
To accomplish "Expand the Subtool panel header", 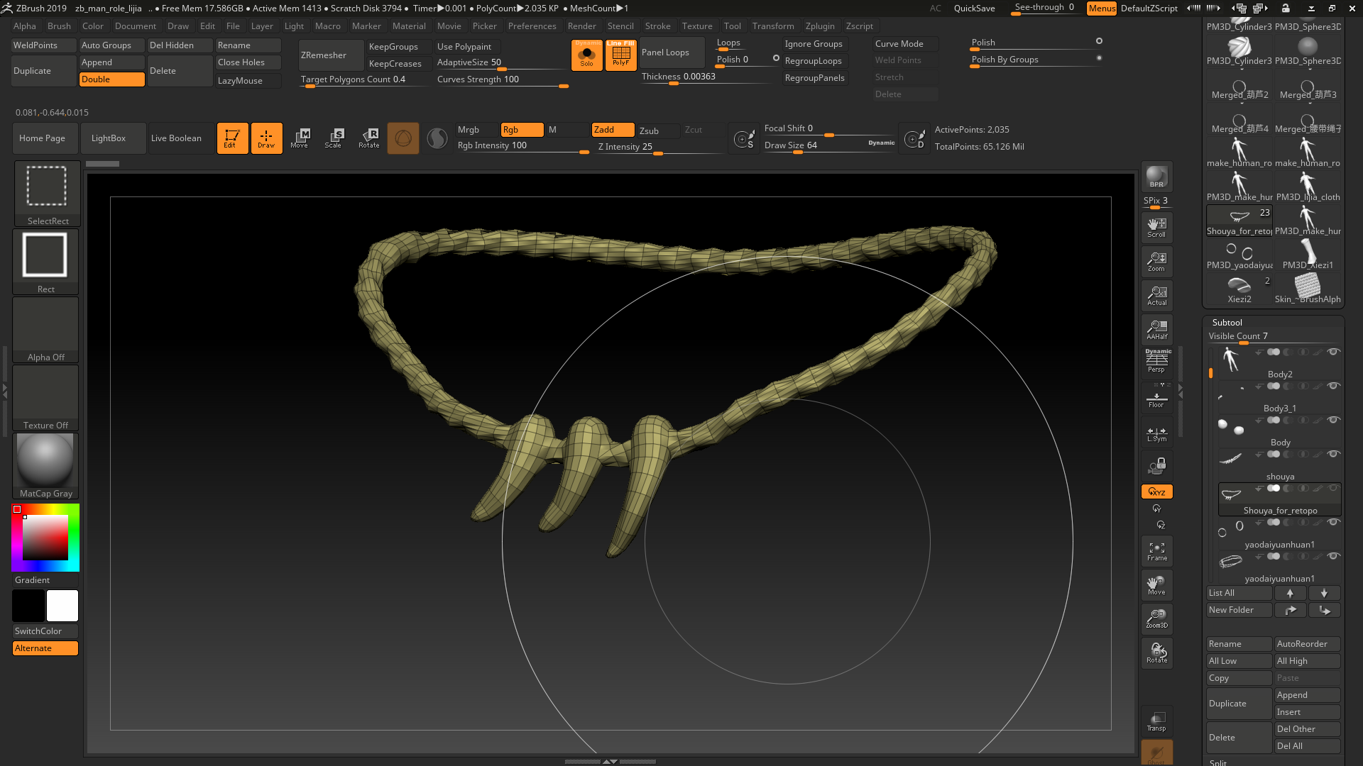I will coord(1227,322).
